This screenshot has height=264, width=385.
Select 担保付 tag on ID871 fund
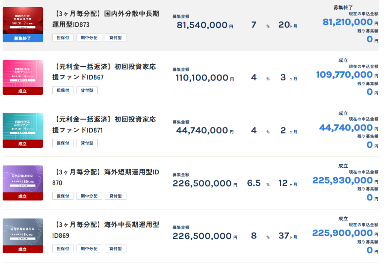63,143
